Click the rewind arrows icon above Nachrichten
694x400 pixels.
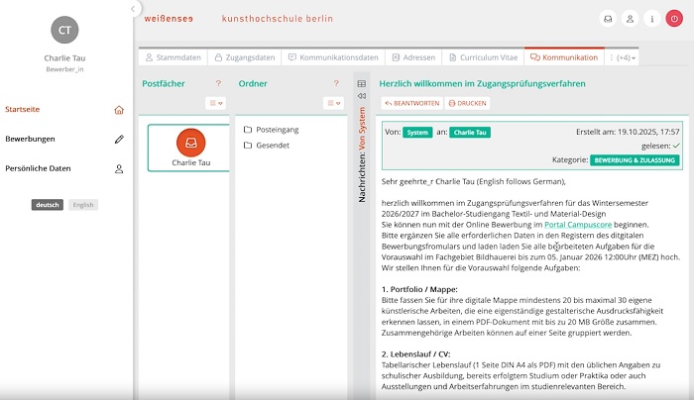(x=362, y=96)
